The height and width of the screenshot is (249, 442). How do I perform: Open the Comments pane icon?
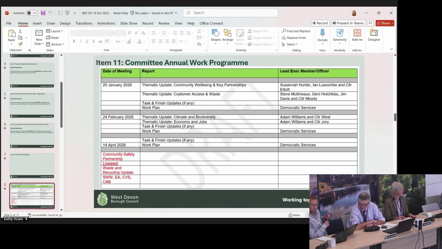point(370,23)
